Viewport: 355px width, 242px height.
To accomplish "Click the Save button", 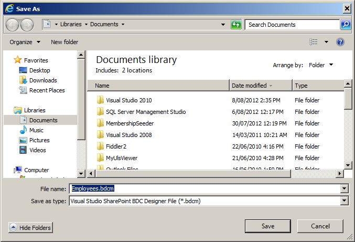I will pyautogui.click(x=268, y=226).
